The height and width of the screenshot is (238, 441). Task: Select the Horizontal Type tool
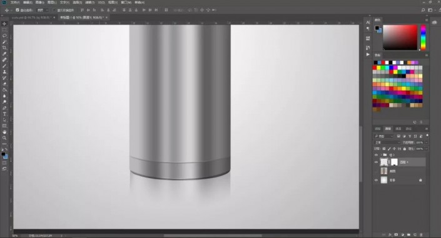[x=4, y=114]
